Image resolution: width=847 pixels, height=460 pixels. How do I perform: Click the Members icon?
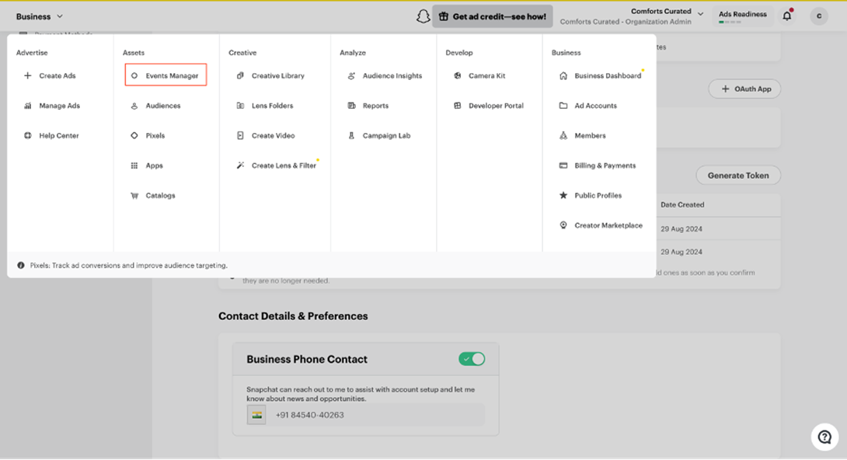pos(563,135)
